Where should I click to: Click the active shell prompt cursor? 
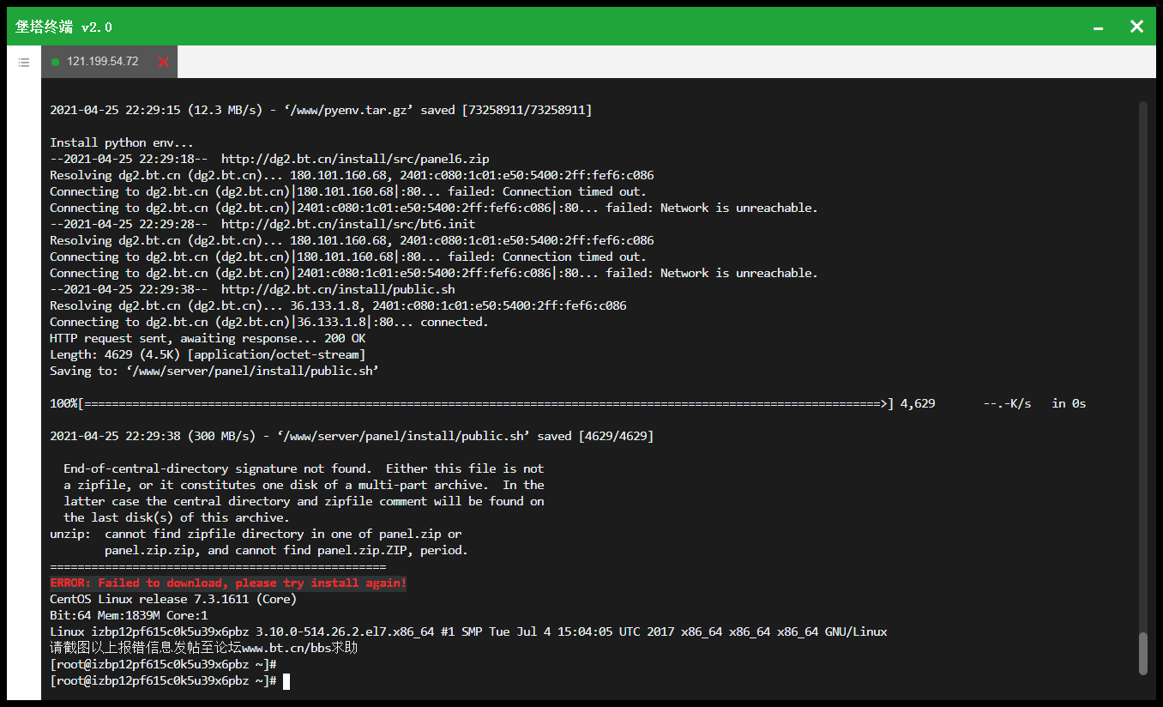286,681
